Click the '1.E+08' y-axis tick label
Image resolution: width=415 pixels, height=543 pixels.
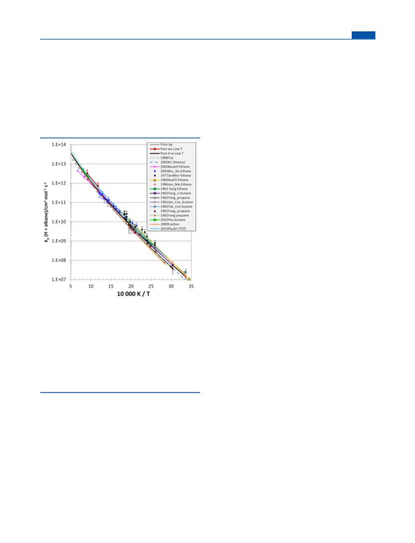pos(59,260)
